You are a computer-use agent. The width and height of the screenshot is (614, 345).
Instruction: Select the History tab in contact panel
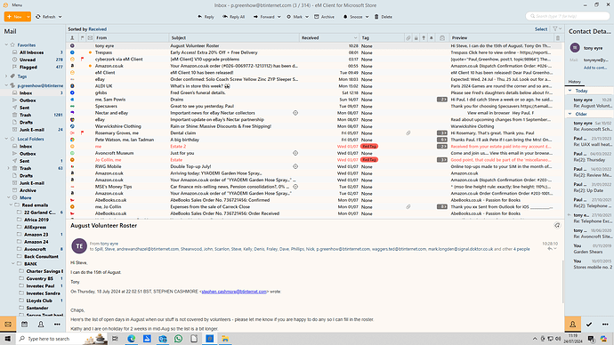click(575, 82)
